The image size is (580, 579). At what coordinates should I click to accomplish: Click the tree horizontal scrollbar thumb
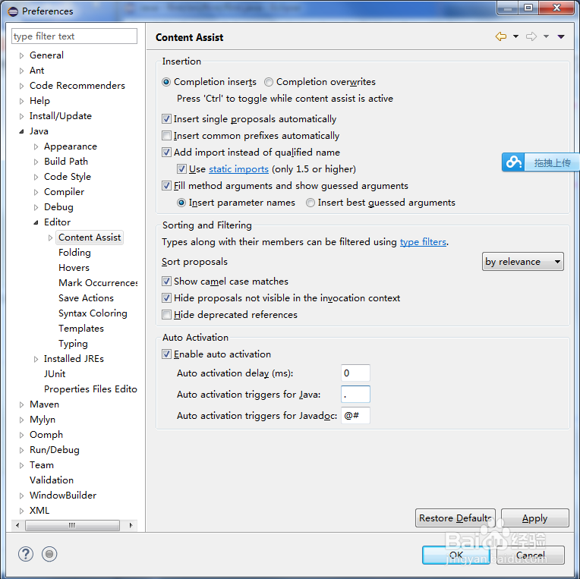[x=72, y=525]
